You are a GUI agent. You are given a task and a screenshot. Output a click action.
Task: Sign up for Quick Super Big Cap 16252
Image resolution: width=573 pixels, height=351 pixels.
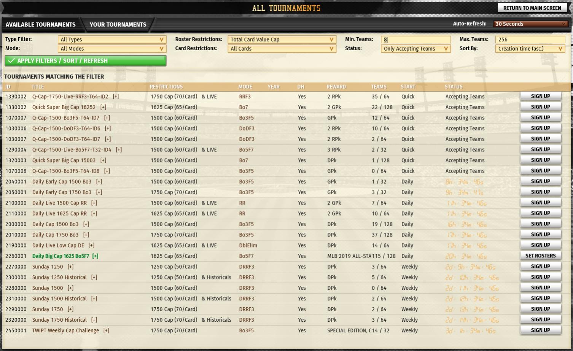tap(540, 106)
